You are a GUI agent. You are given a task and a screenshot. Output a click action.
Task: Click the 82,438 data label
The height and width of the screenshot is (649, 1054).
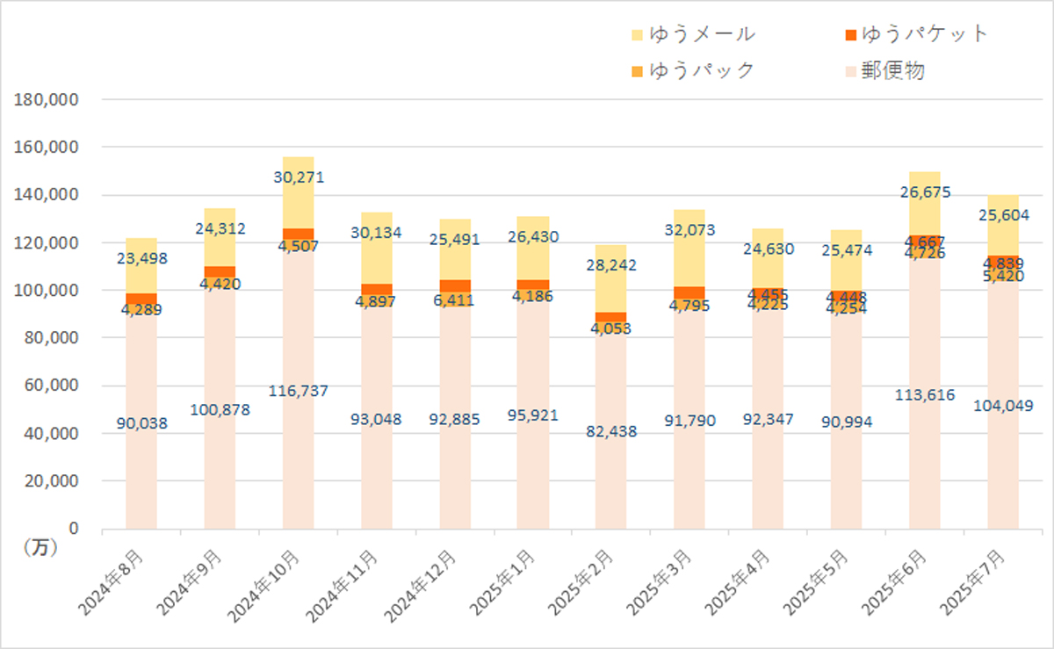tap(611, 431)
